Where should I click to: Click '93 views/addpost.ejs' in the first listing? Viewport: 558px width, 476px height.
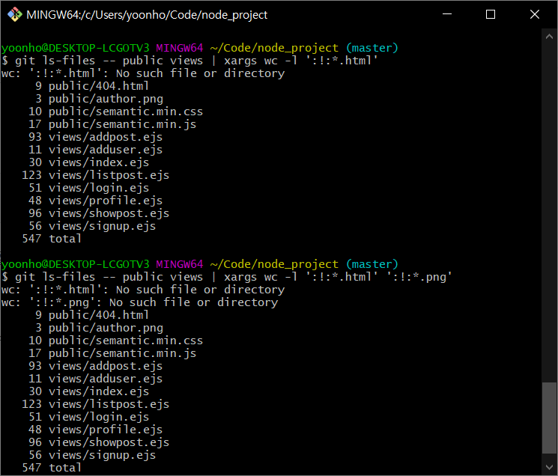95,137
